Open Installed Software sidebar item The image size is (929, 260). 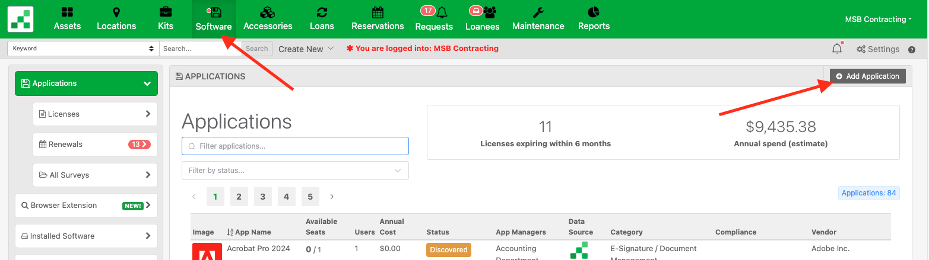86,236
